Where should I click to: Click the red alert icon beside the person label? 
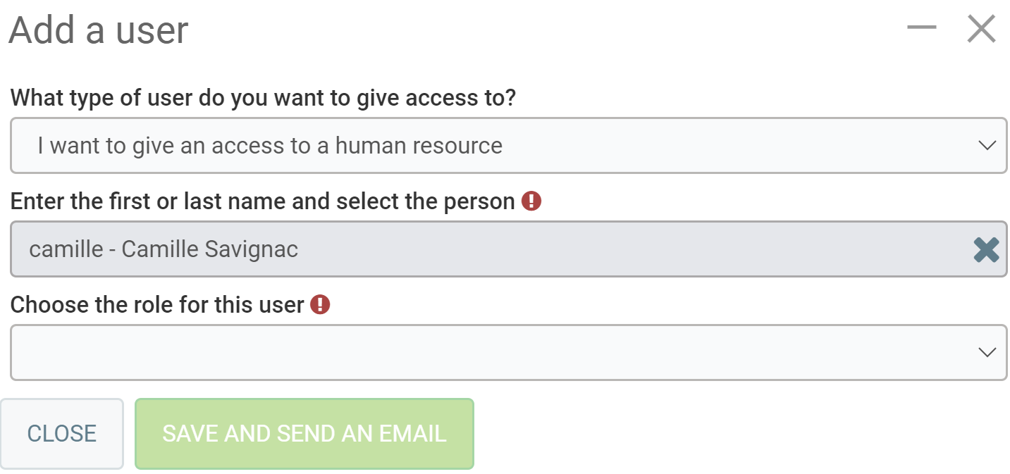pyautogui.click(x=531, y=201)
